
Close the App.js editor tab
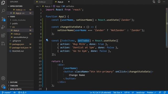pos(69,2)
